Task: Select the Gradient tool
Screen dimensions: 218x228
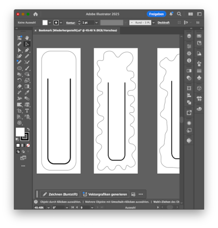Action: (x=27, y=86)
